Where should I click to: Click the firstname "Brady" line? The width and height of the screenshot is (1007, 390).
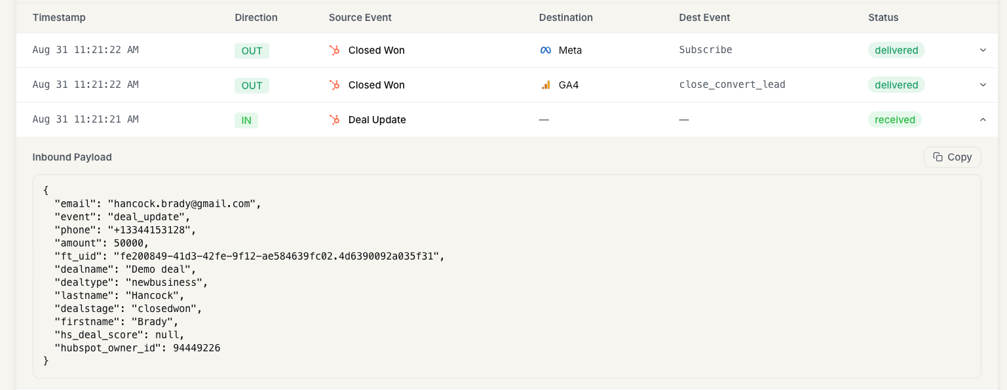117,322
